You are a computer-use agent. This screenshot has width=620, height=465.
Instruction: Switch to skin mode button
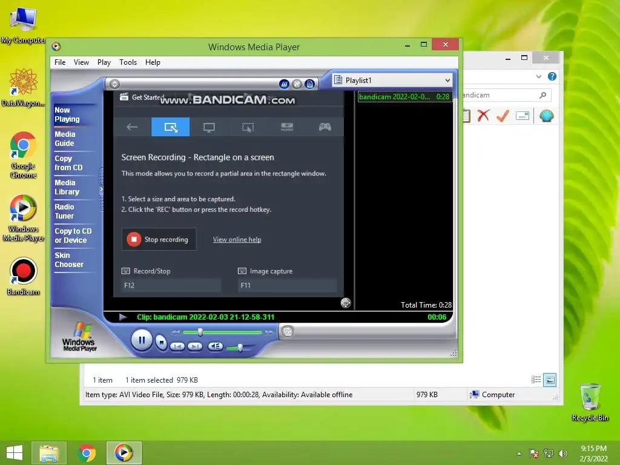[288, 332]
